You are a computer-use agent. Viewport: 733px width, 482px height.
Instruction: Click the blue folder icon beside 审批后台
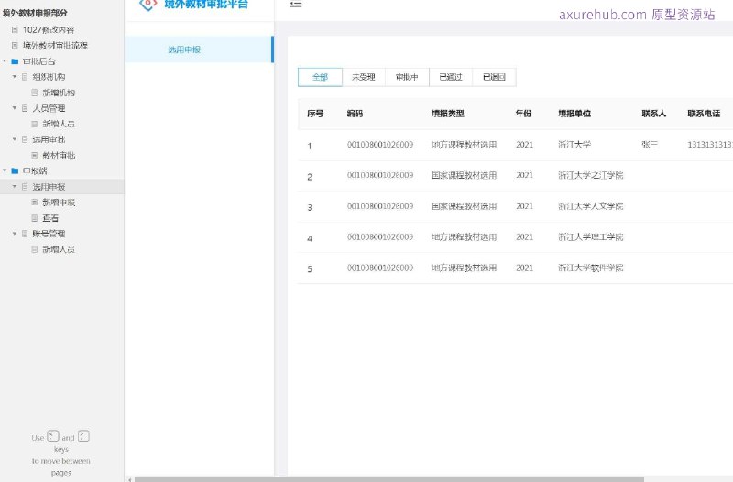point(15,61)
